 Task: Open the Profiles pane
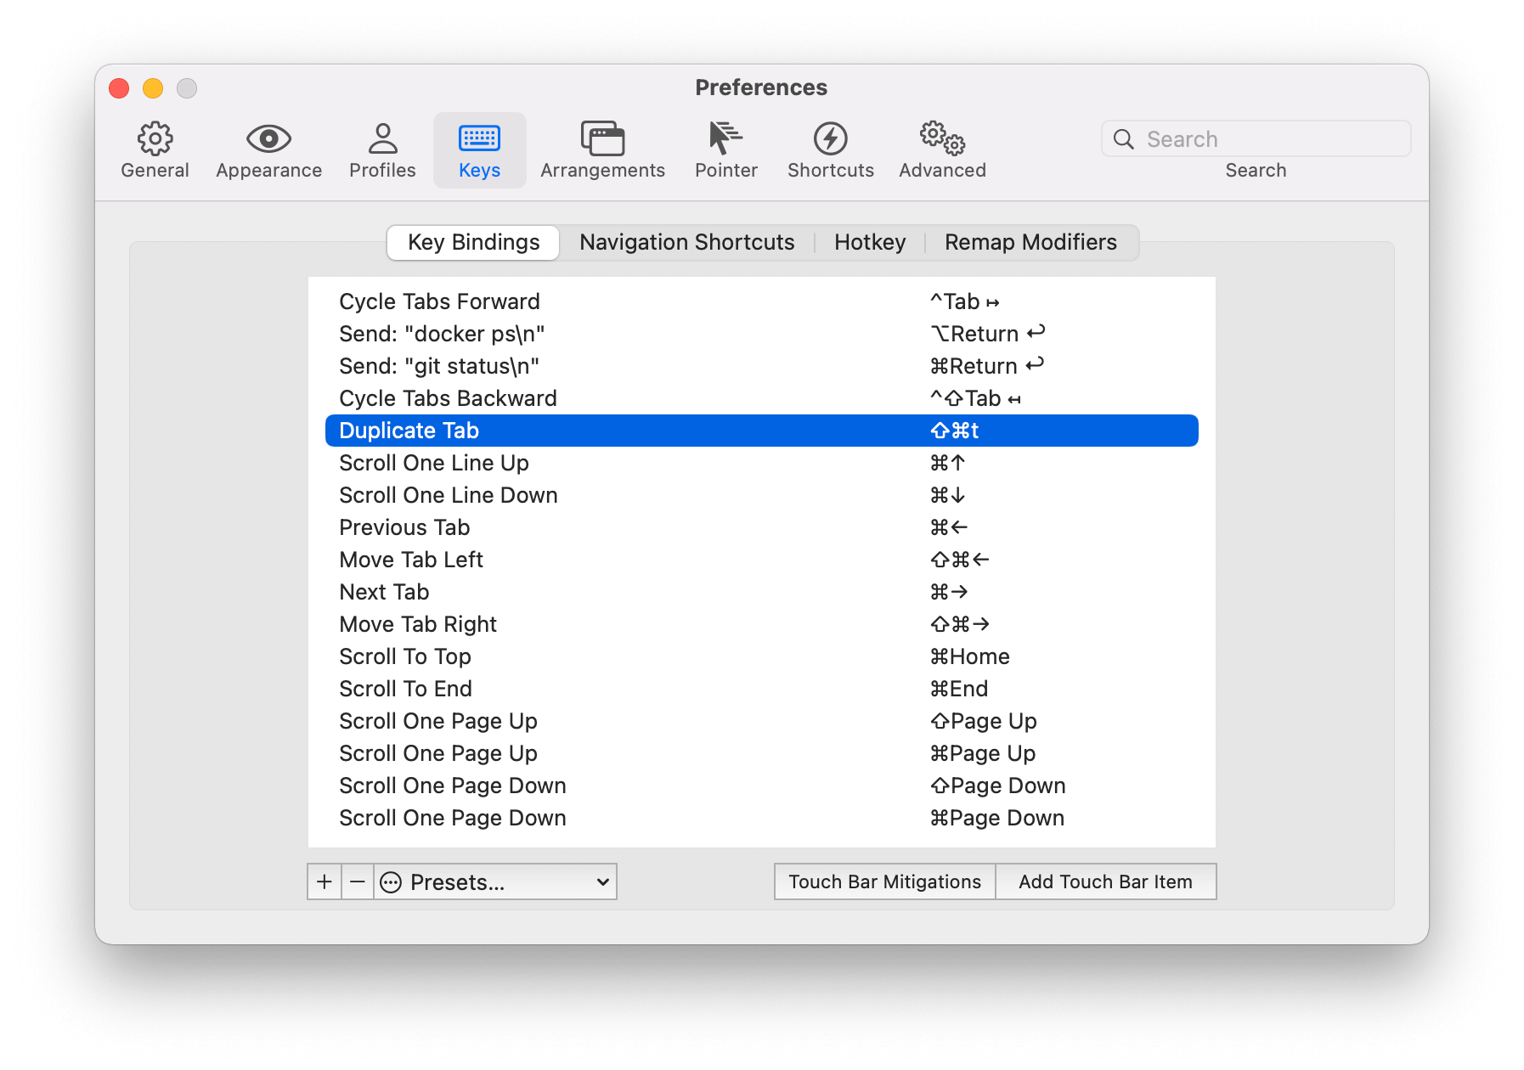381,149
